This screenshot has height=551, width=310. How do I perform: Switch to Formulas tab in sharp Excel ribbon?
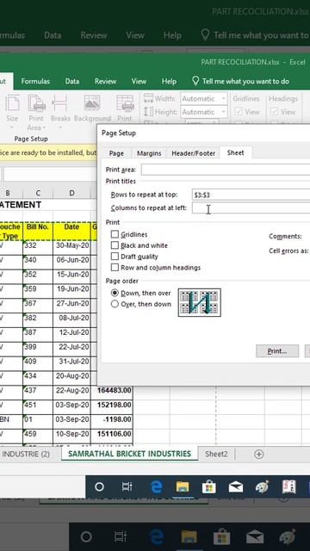[35, 81]
